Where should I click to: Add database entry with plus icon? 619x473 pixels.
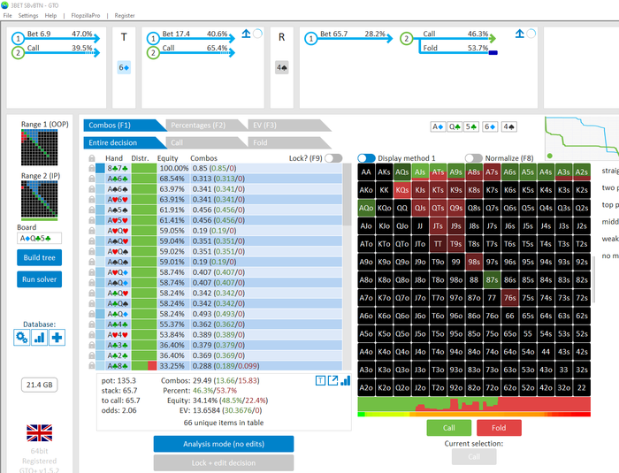tap(57, 338)
